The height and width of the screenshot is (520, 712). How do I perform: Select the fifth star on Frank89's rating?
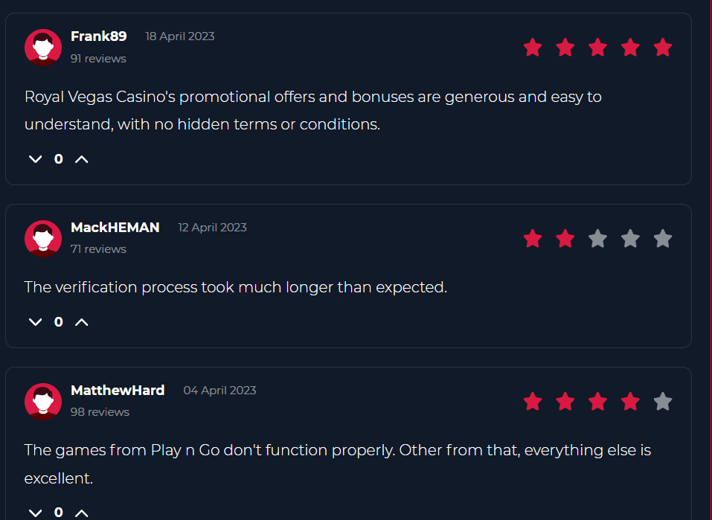(662, 47)
